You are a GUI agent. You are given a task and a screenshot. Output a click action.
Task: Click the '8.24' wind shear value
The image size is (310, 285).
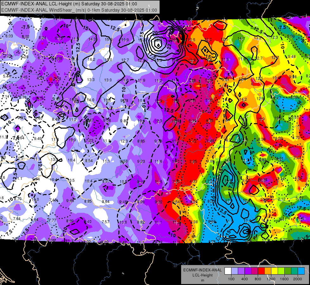click(x=42, y=38)
